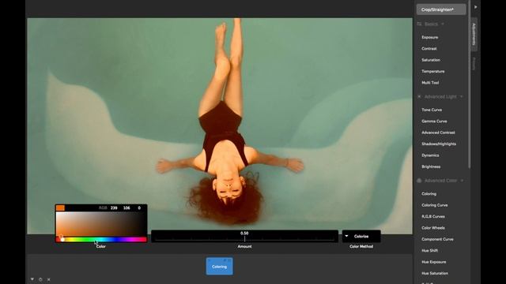Select the Contrast adjustment
The height and width of the screenshot is (284, 506).
[x=429, y=49]
